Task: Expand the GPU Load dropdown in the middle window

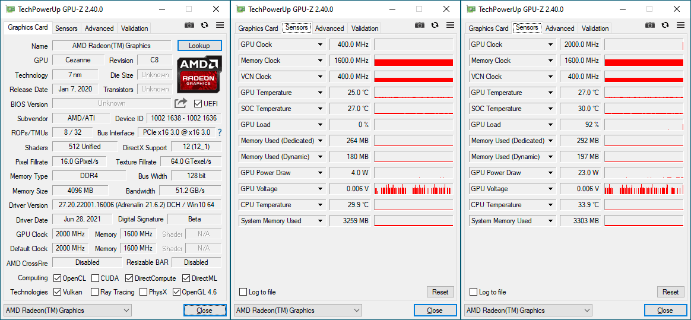Action: 321,125
